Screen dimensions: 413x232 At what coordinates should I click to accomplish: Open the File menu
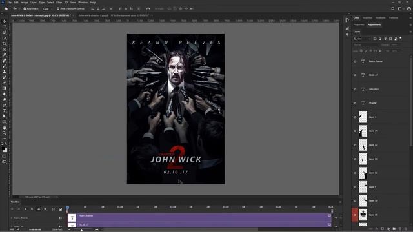click(x=9, y=3)
